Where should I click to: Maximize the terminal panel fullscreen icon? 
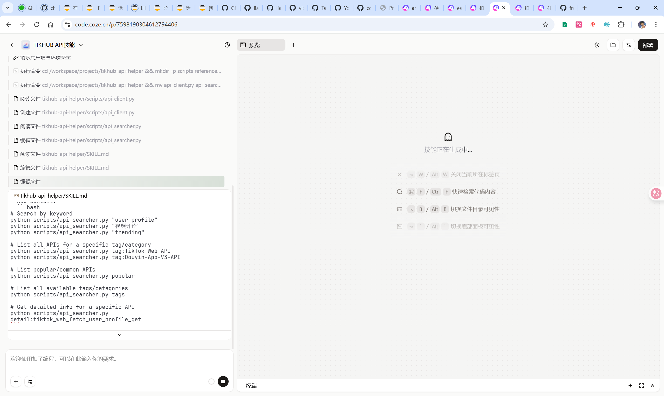641,385
